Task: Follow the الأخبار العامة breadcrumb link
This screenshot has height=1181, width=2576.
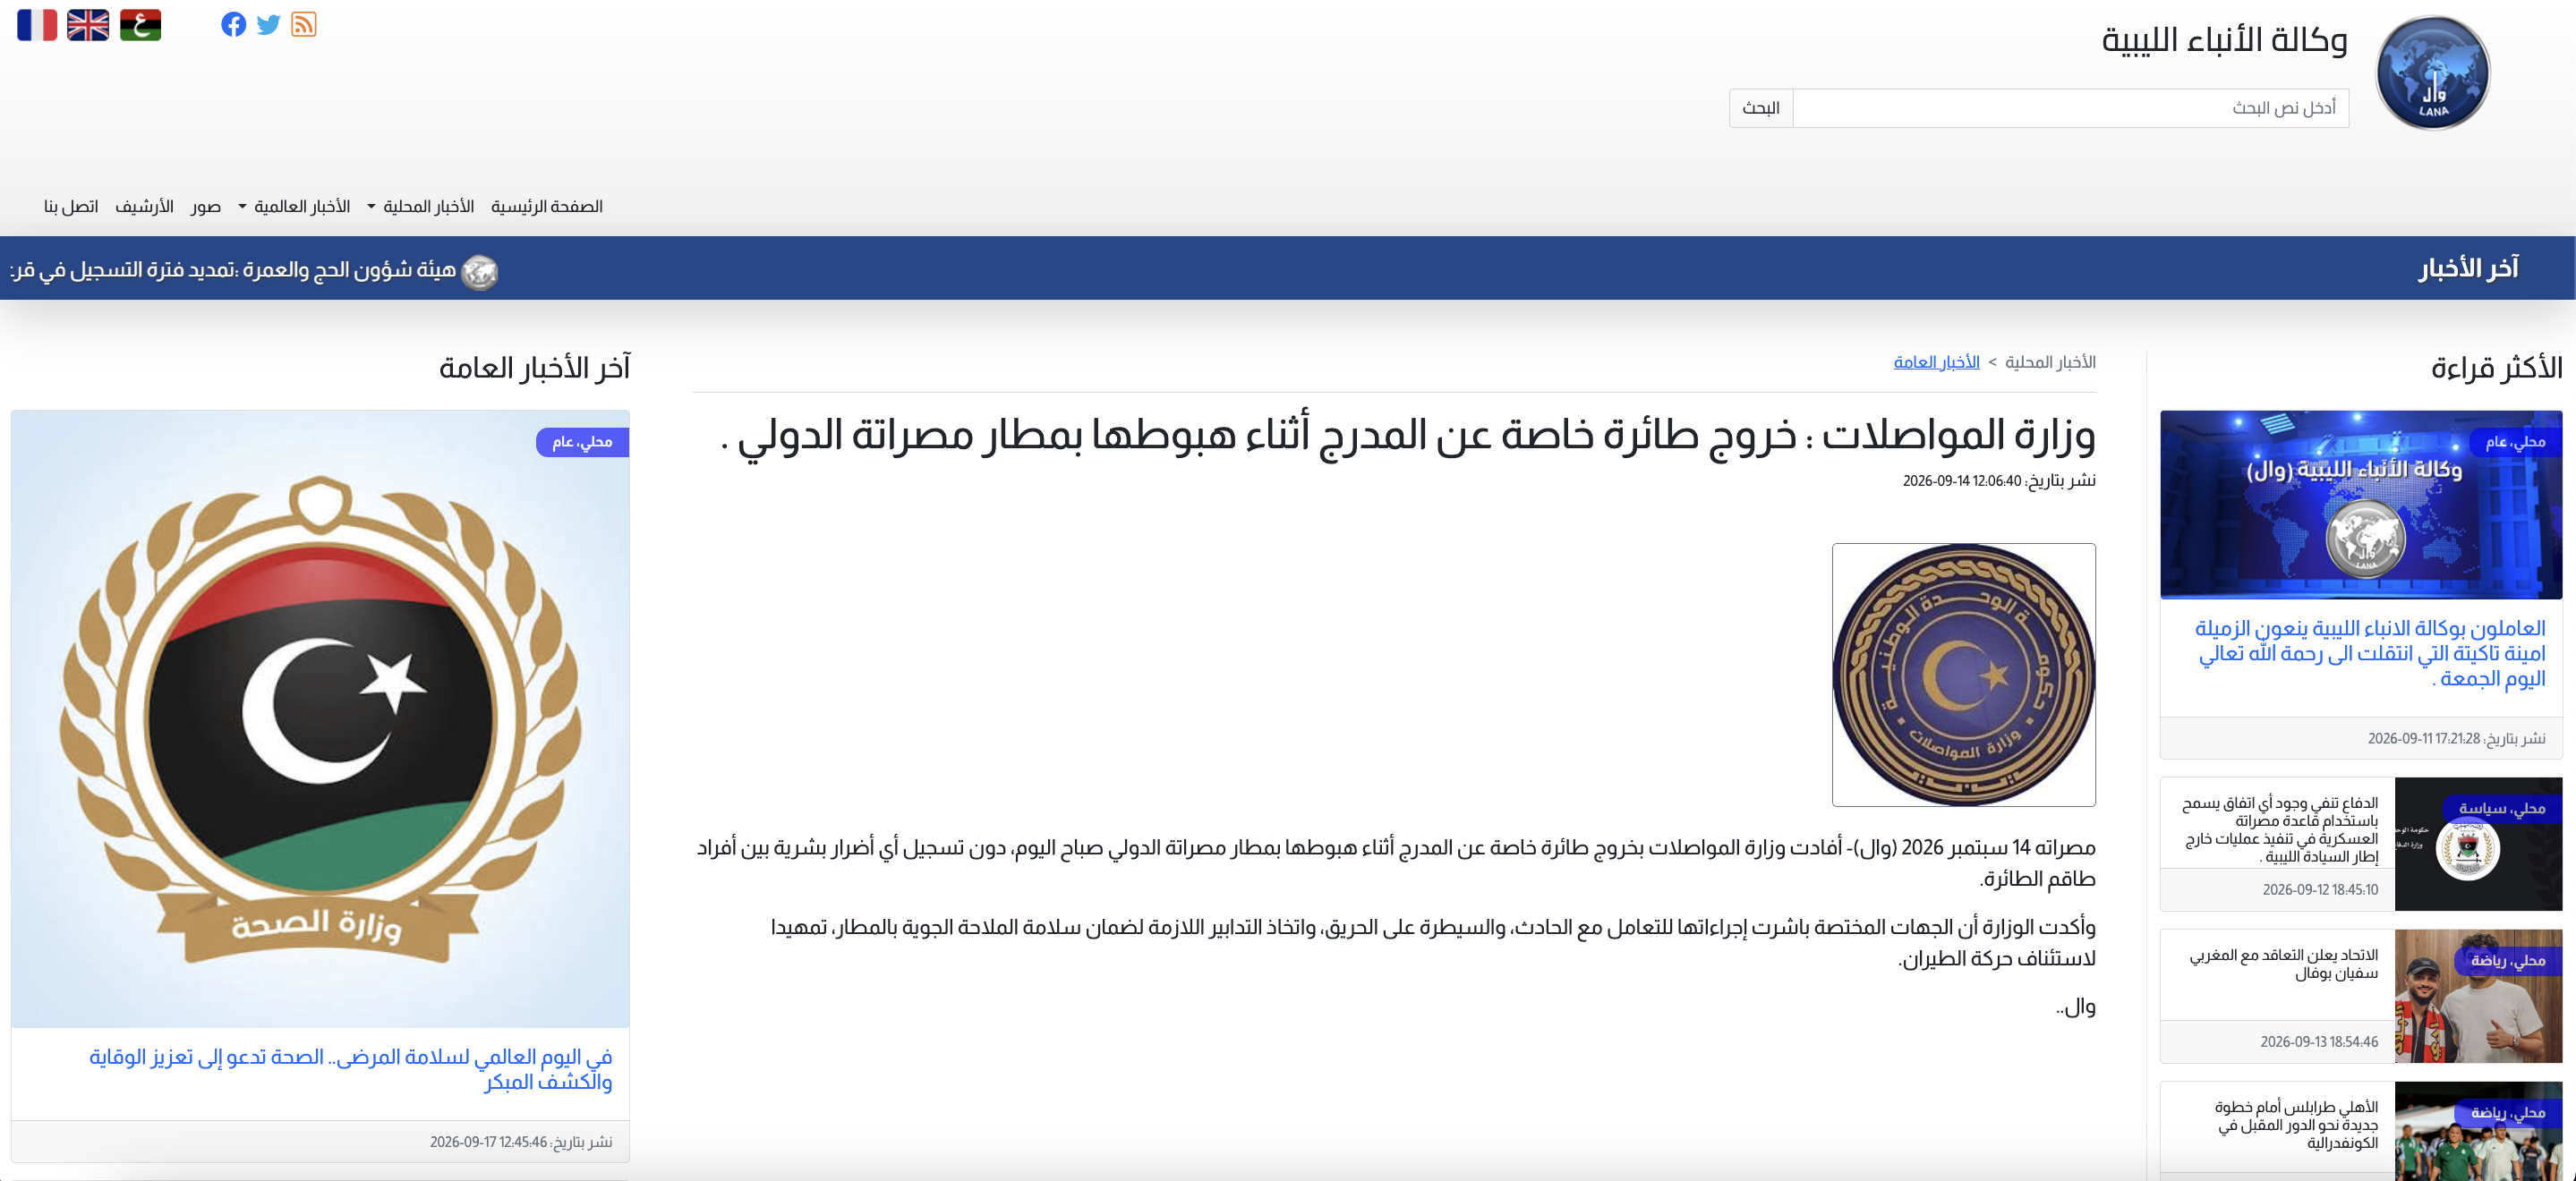Action: (x=1936, y=362)
